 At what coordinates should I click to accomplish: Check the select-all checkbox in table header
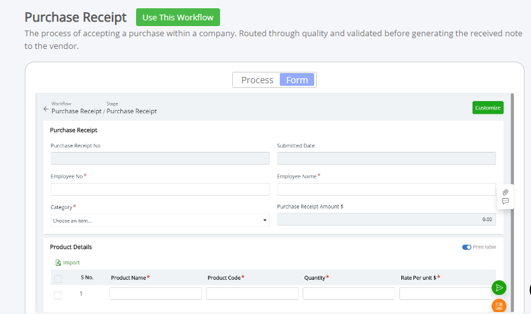pyautogui.click(x=58, y=279)
